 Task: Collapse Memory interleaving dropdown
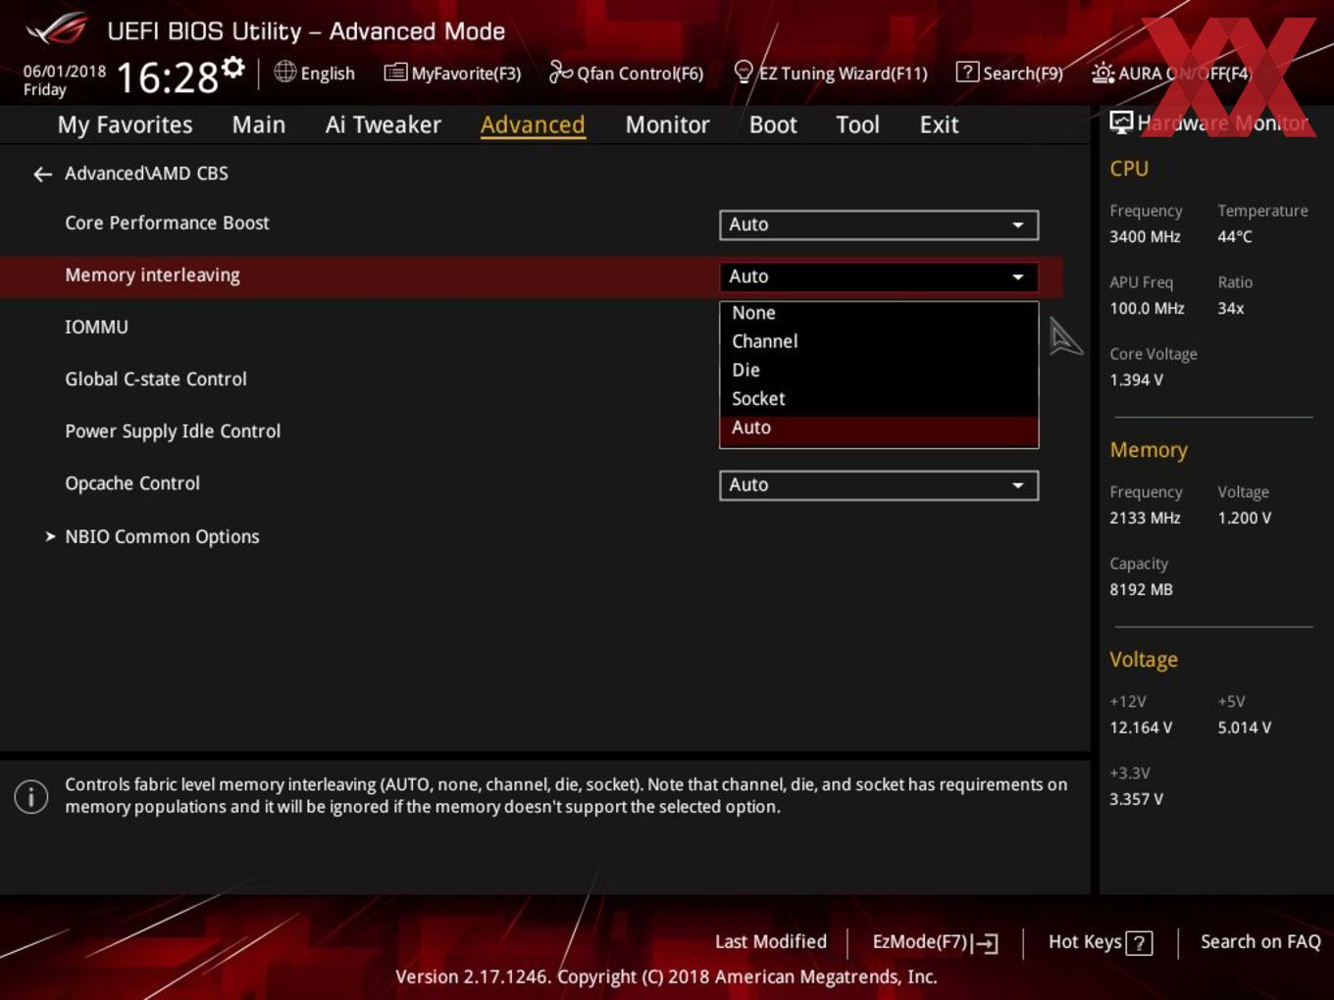click(x=879, y=276)
